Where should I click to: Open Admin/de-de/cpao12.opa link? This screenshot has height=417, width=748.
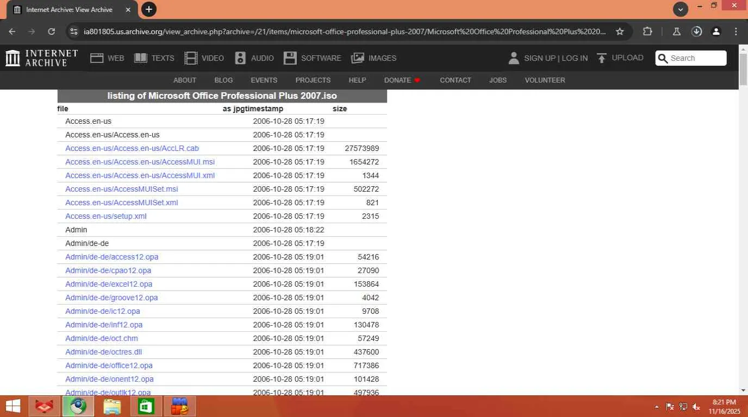tap(108, 270)
